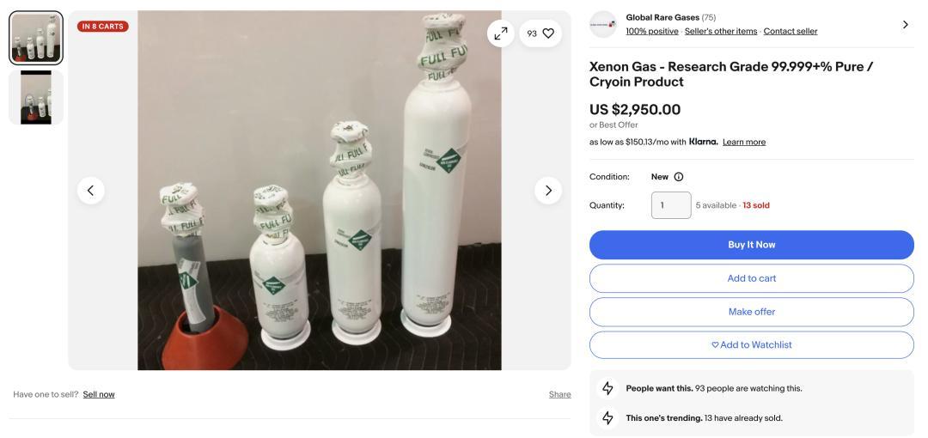Click the Buy It Now button
This screenshot has height=438, width=928.
point(751,245)
